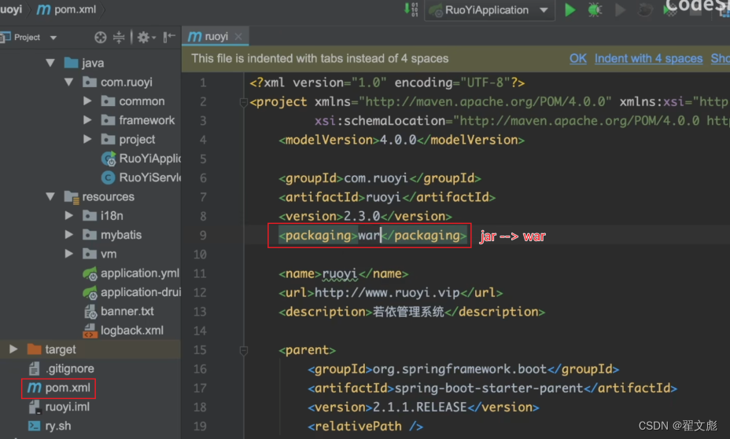The image size is (730, 439).
Task: Start debugging with the bug icon
Action: pos(595,10)
